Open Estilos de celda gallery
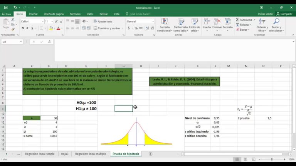The image size is (296, 166). [x=194, y=25]
